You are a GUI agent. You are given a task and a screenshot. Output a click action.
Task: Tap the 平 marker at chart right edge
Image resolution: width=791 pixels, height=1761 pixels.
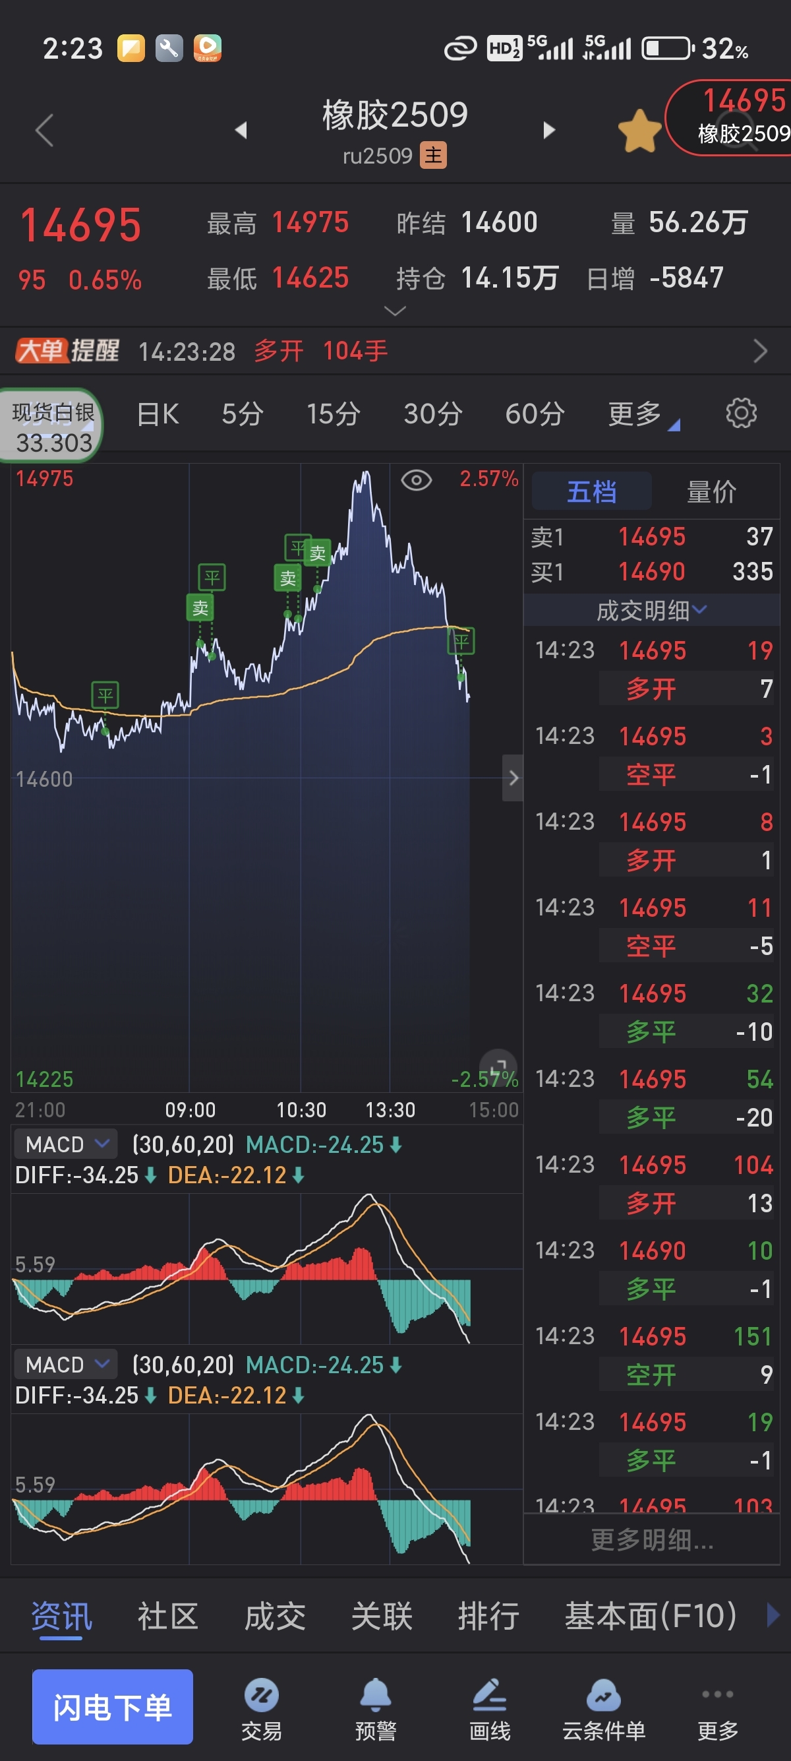(x=461, y=641)
